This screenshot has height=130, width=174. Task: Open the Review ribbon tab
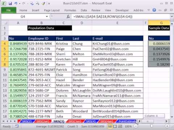tap(96, 10)
